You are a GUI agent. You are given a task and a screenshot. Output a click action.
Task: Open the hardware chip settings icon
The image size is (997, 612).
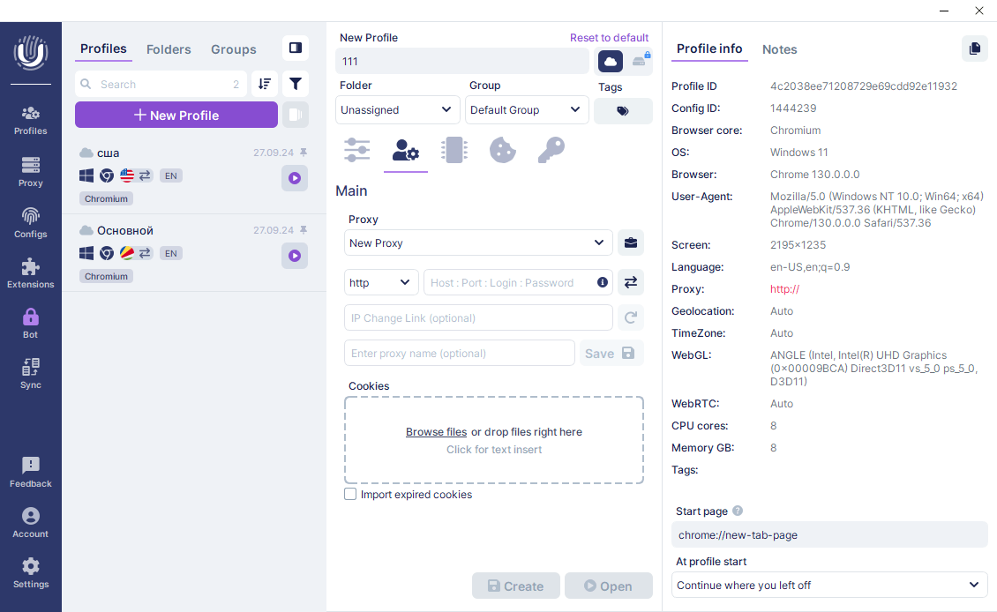tap(454, 150)
